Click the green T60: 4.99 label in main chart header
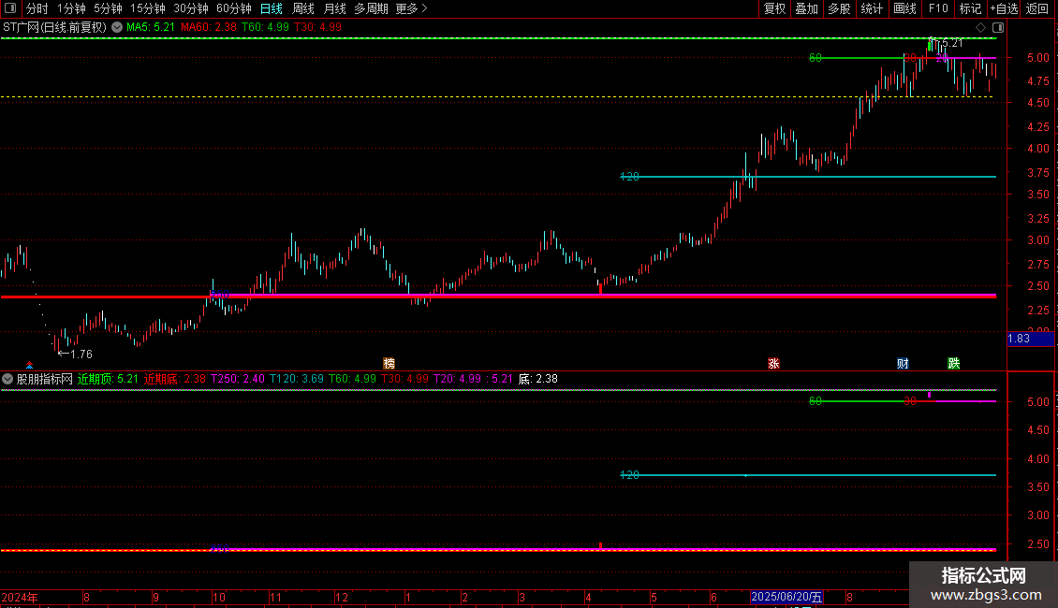Screen dimensions: 1058x608 coord(265,28)
